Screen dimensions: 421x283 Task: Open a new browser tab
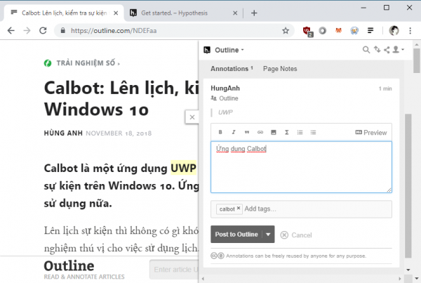coord(254,13)
